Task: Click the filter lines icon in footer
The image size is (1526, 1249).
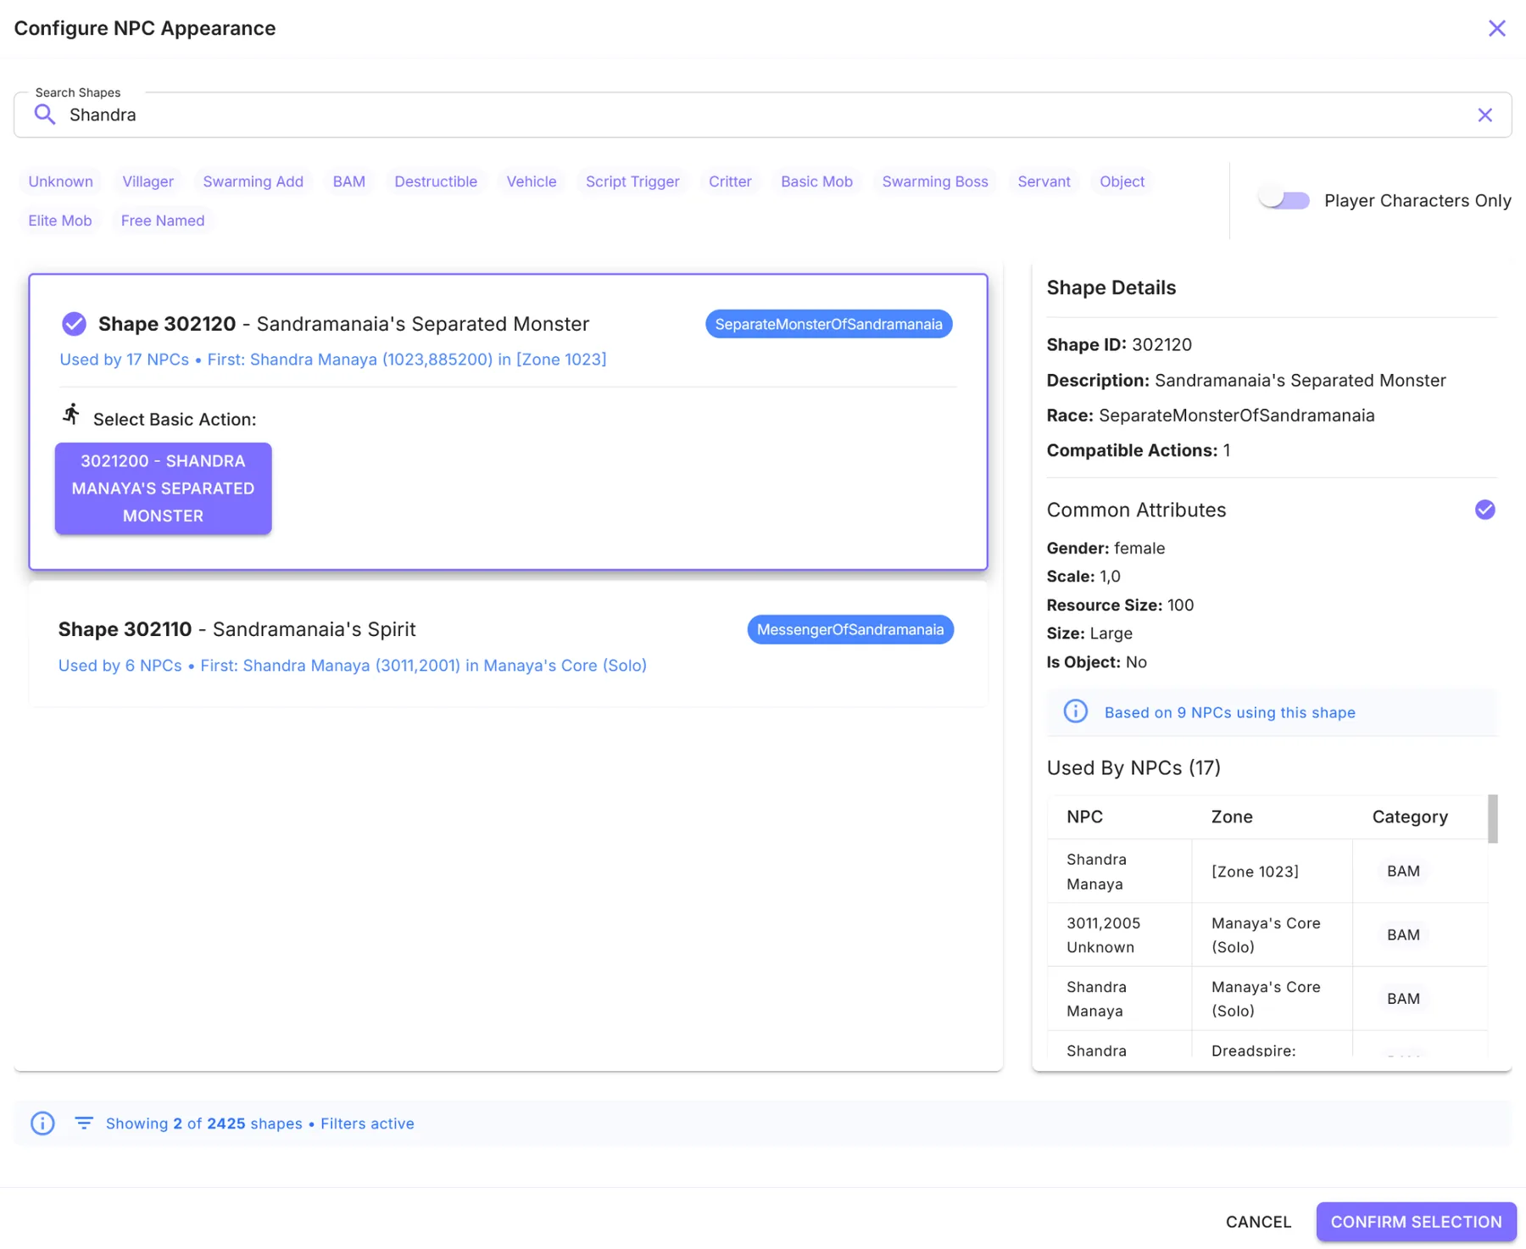Action: [x=83, y=1123]
